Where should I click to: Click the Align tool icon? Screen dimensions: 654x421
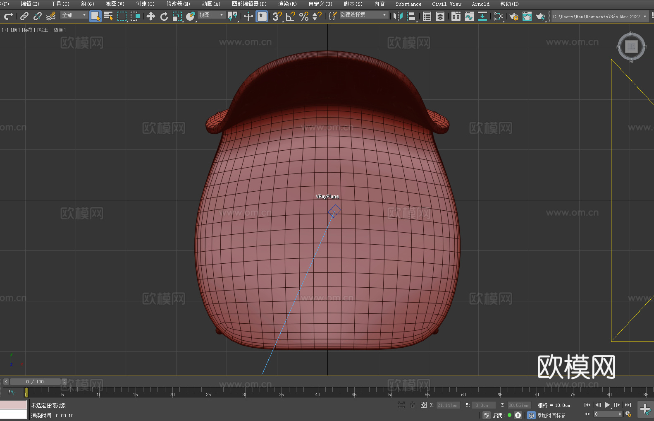tap(411, 16)
